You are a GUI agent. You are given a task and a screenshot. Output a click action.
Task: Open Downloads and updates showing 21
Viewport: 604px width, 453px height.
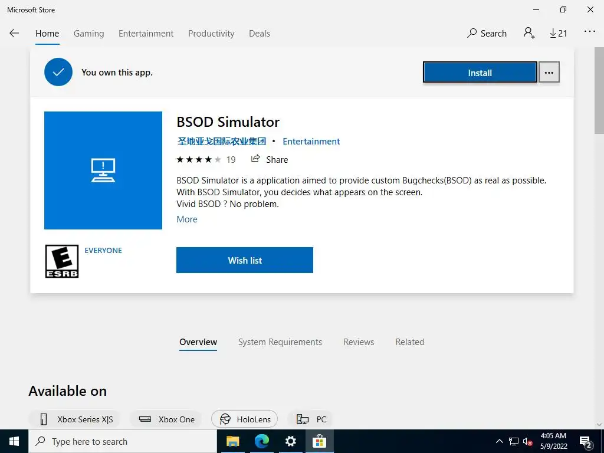click(558, 34)
